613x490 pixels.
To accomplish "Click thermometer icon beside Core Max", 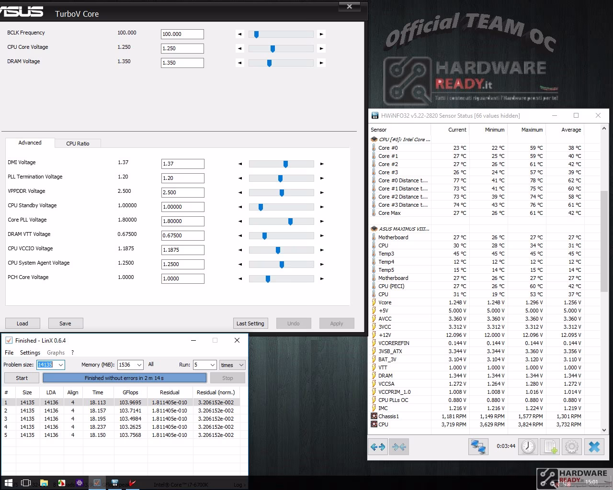I will [x=374, y=213].
